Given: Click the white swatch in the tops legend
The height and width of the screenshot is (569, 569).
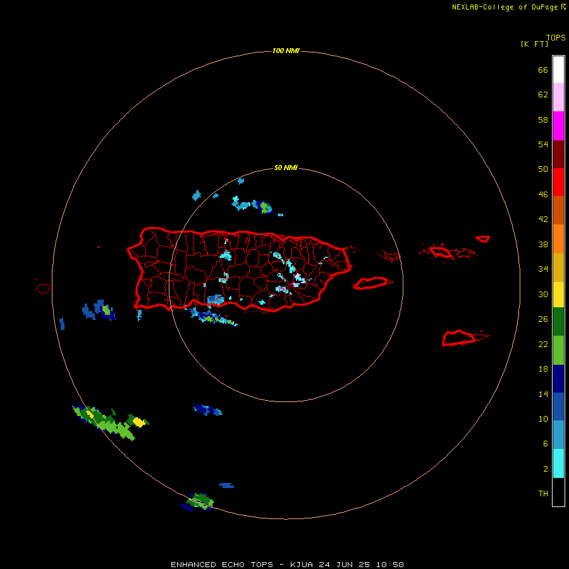Looking at the screenshot, I should click(558, 70).
